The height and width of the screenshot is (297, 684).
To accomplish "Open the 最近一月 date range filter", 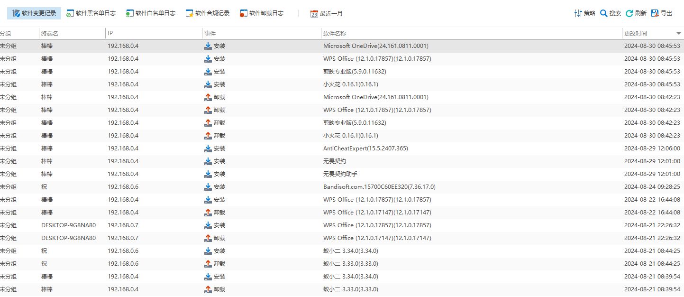I will (327, 14).
